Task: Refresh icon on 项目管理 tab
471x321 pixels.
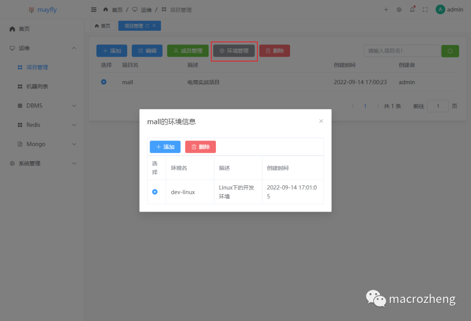Action: click(x=147, y=26)
